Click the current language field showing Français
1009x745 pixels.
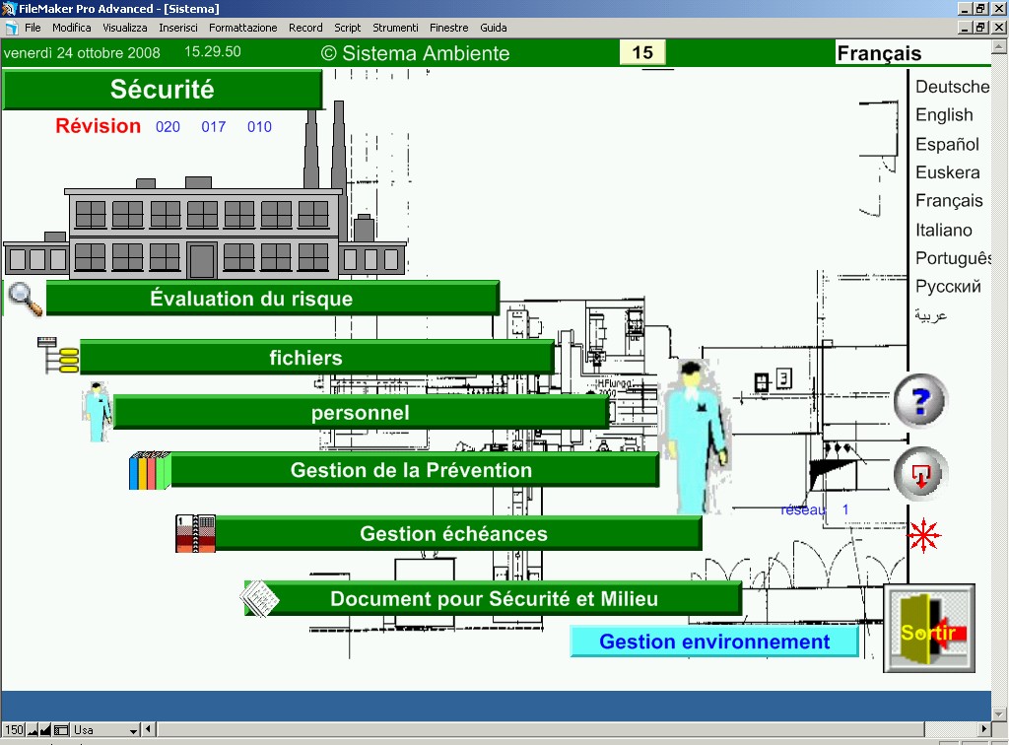(912, 53)
